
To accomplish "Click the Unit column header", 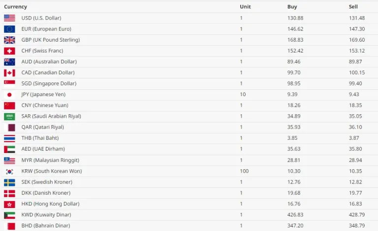I will point(245,7).
